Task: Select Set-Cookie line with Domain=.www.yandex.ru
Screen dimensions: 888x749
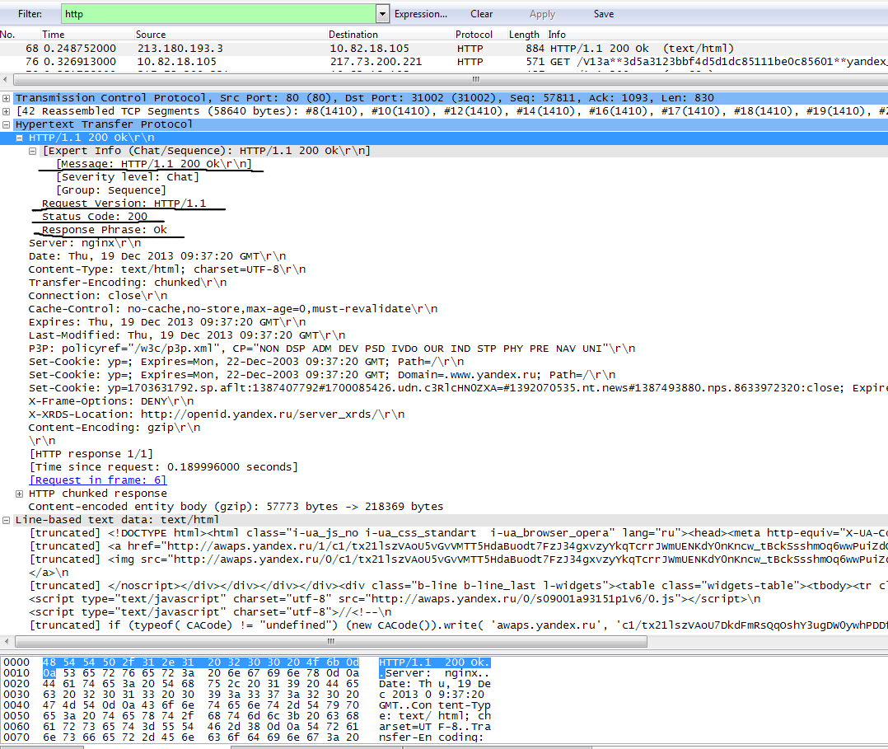Action: 322,374
